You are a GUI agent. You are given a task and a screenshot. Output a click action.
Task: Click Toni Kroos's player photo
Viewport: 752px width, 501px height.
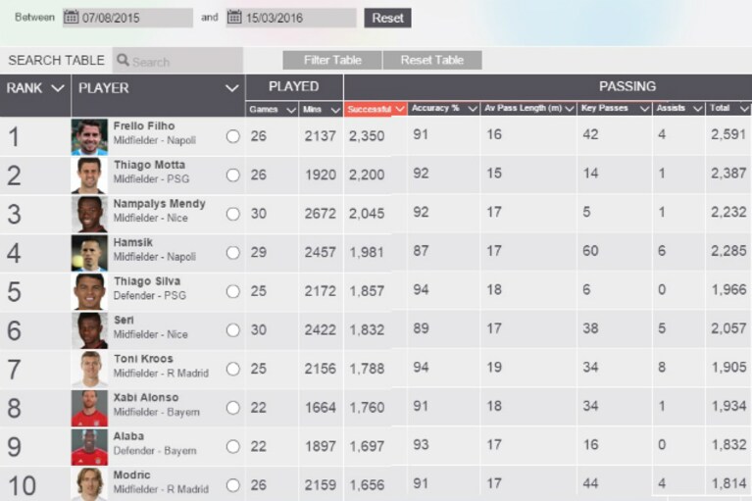[89, 370]
